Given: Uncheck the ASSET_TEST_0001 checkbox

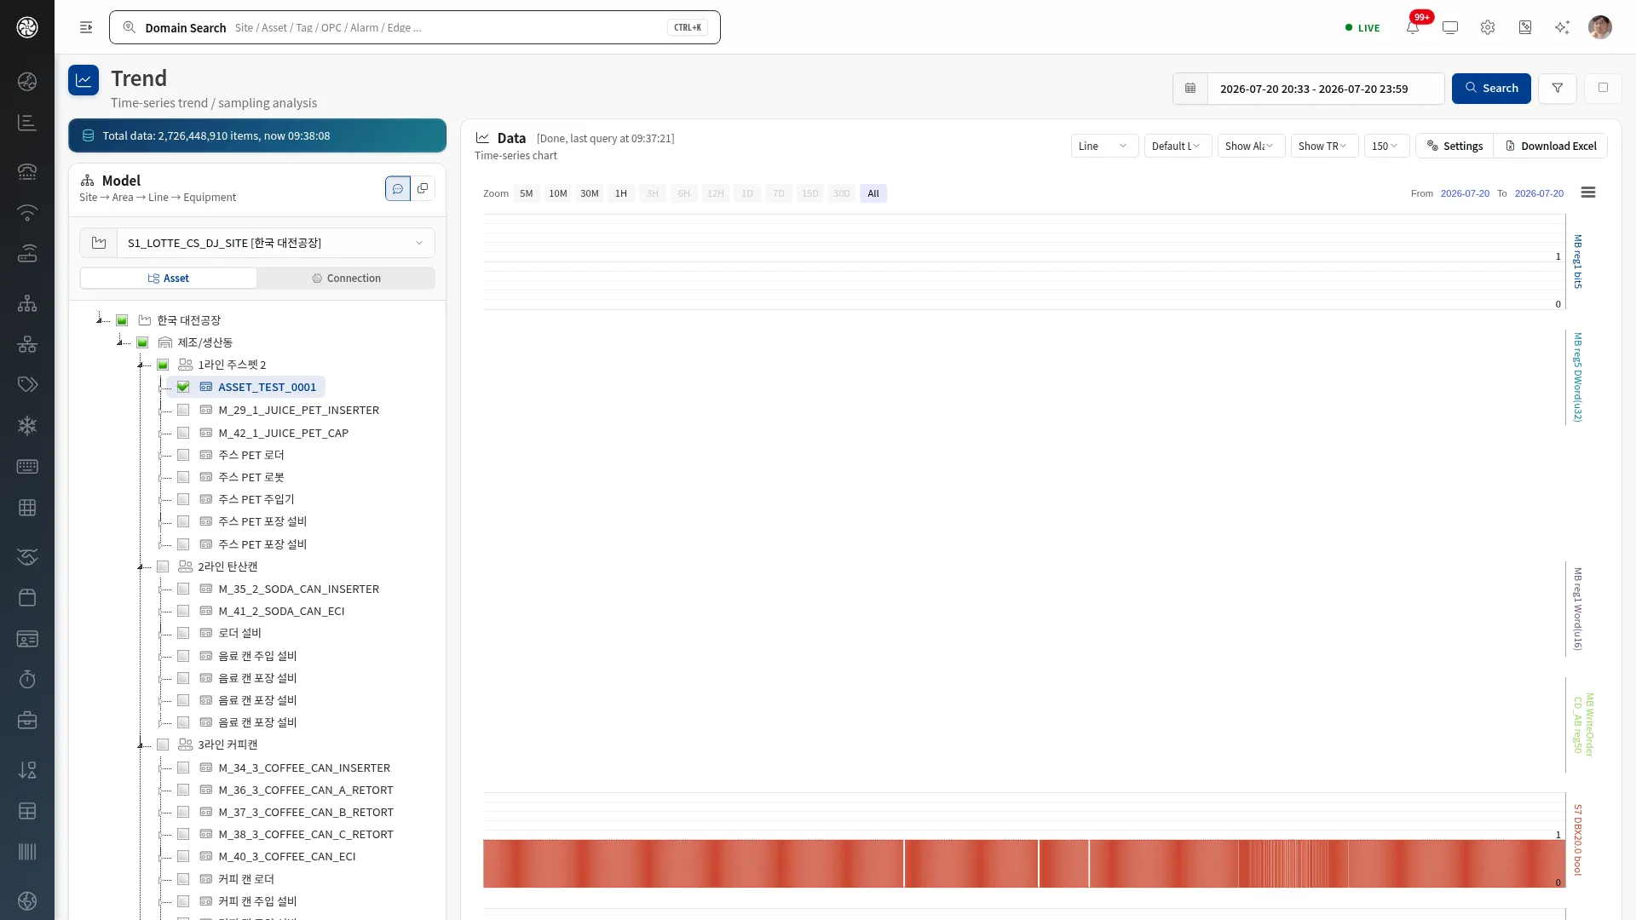Looking at the screenshot, I should click(x=183, y=387).
